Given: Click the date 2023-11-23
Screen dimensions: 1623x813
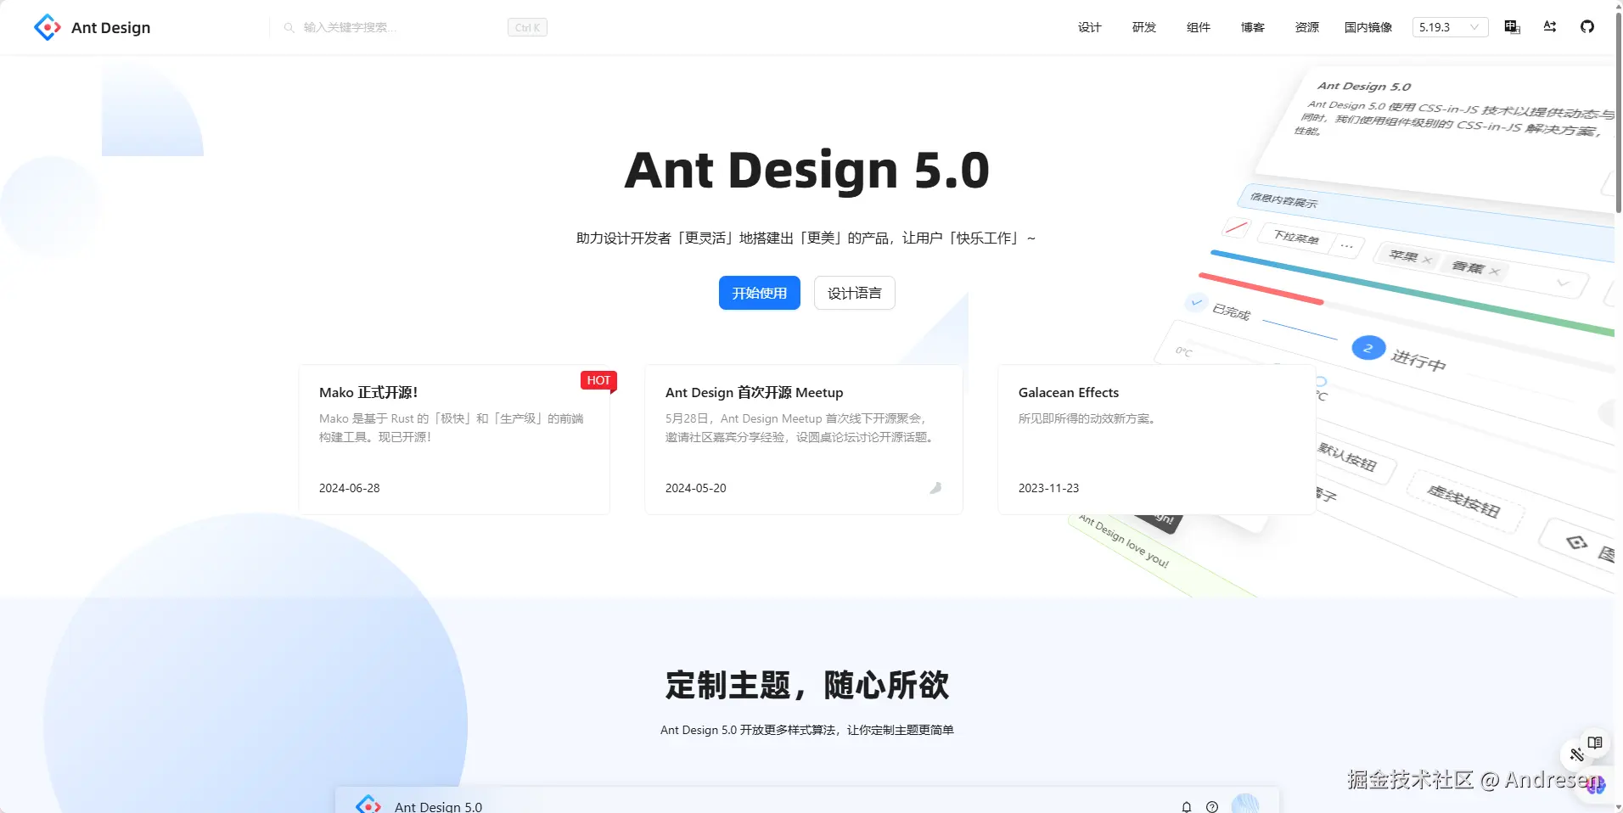Looking at the screenshot, I should click(x=1048, y=488).
